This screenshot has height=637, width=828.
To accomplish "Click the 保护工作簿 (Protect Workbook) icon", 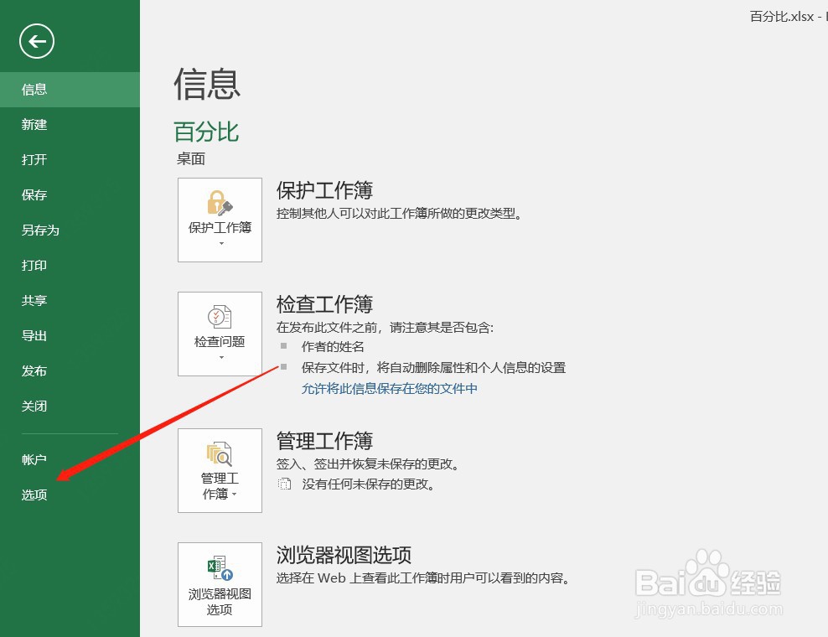I will (x=220, y=220).
